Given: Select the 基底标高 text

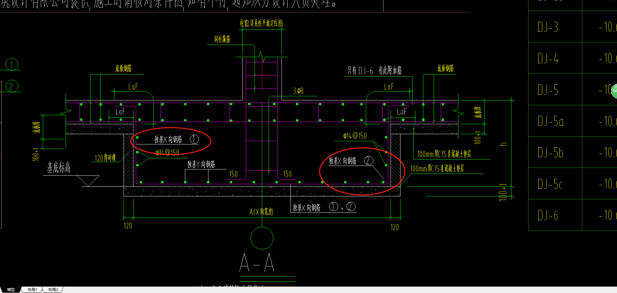Looking at the screenshot, I should coord(59,168).
